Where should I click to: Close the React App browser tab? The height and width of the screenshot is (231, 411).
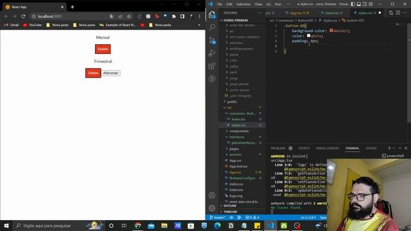tap(62, 7)
